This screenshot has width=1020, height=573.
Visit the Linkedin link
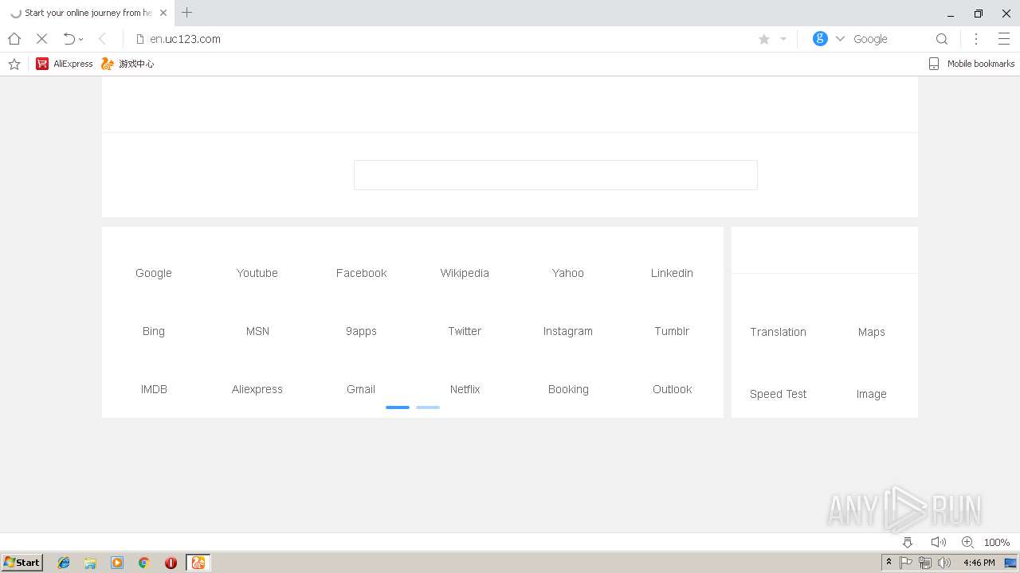(x=672, y=273)
